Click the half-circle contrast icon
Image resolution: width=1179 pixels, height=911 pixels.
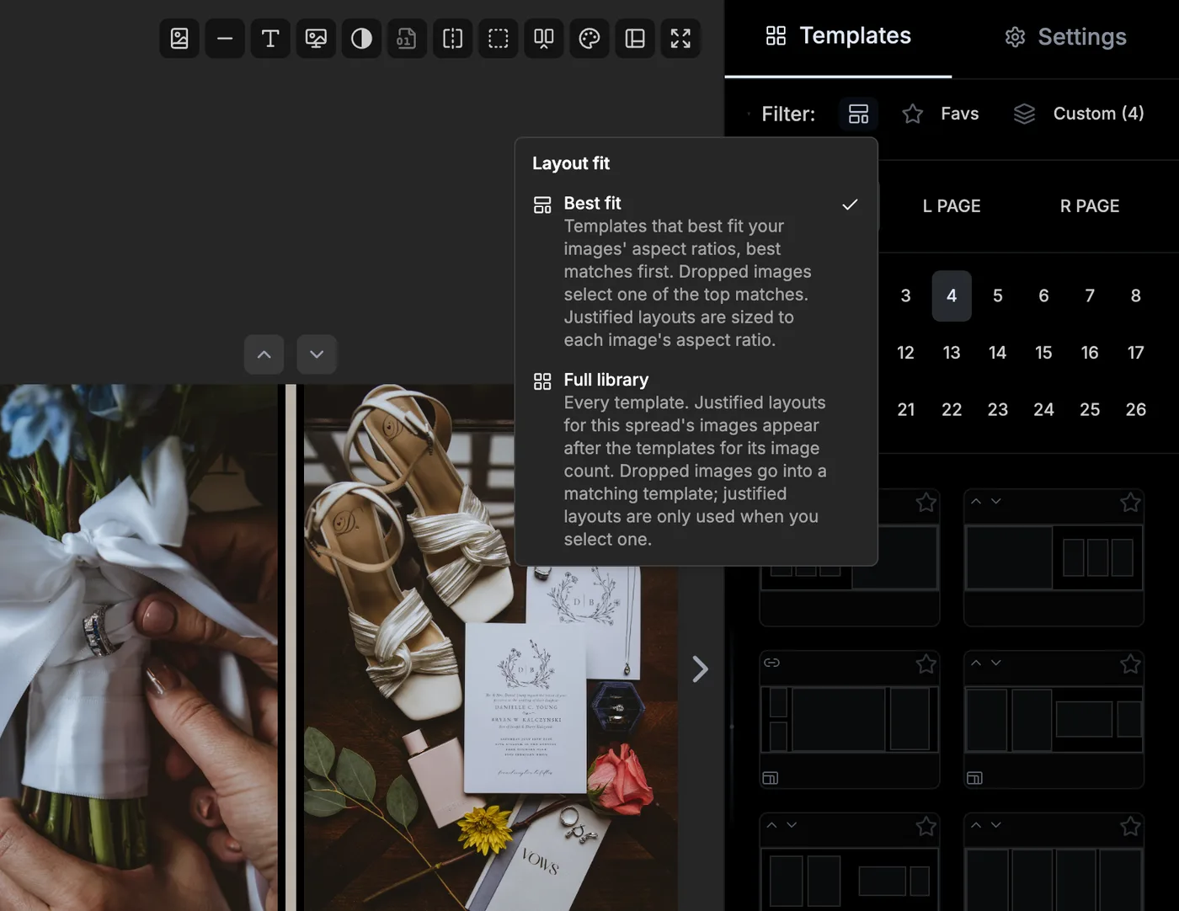(361, 38)
